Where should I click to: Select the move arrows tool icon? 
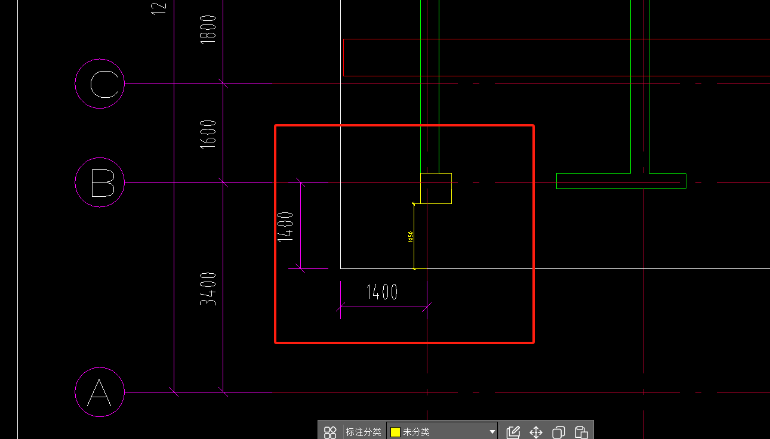click(x=536, y=432)
